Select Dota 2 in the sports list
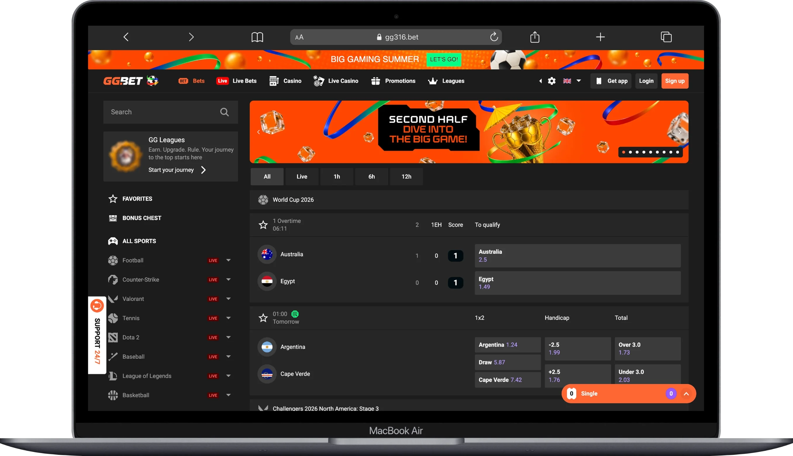The image size is (793, 456). [x=131, y=337]
